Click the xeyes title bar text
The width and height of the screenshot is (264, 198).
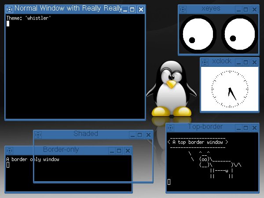pos(211,8)
